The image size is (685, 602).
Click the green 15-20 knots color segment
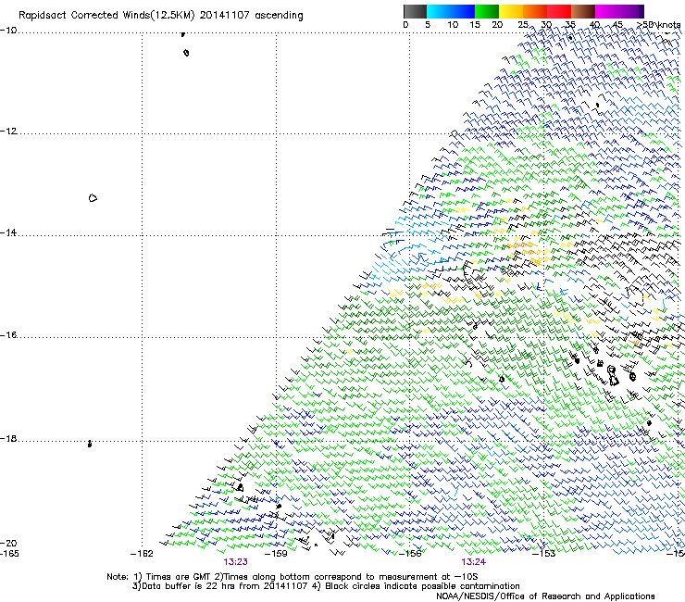click(487, 11)
